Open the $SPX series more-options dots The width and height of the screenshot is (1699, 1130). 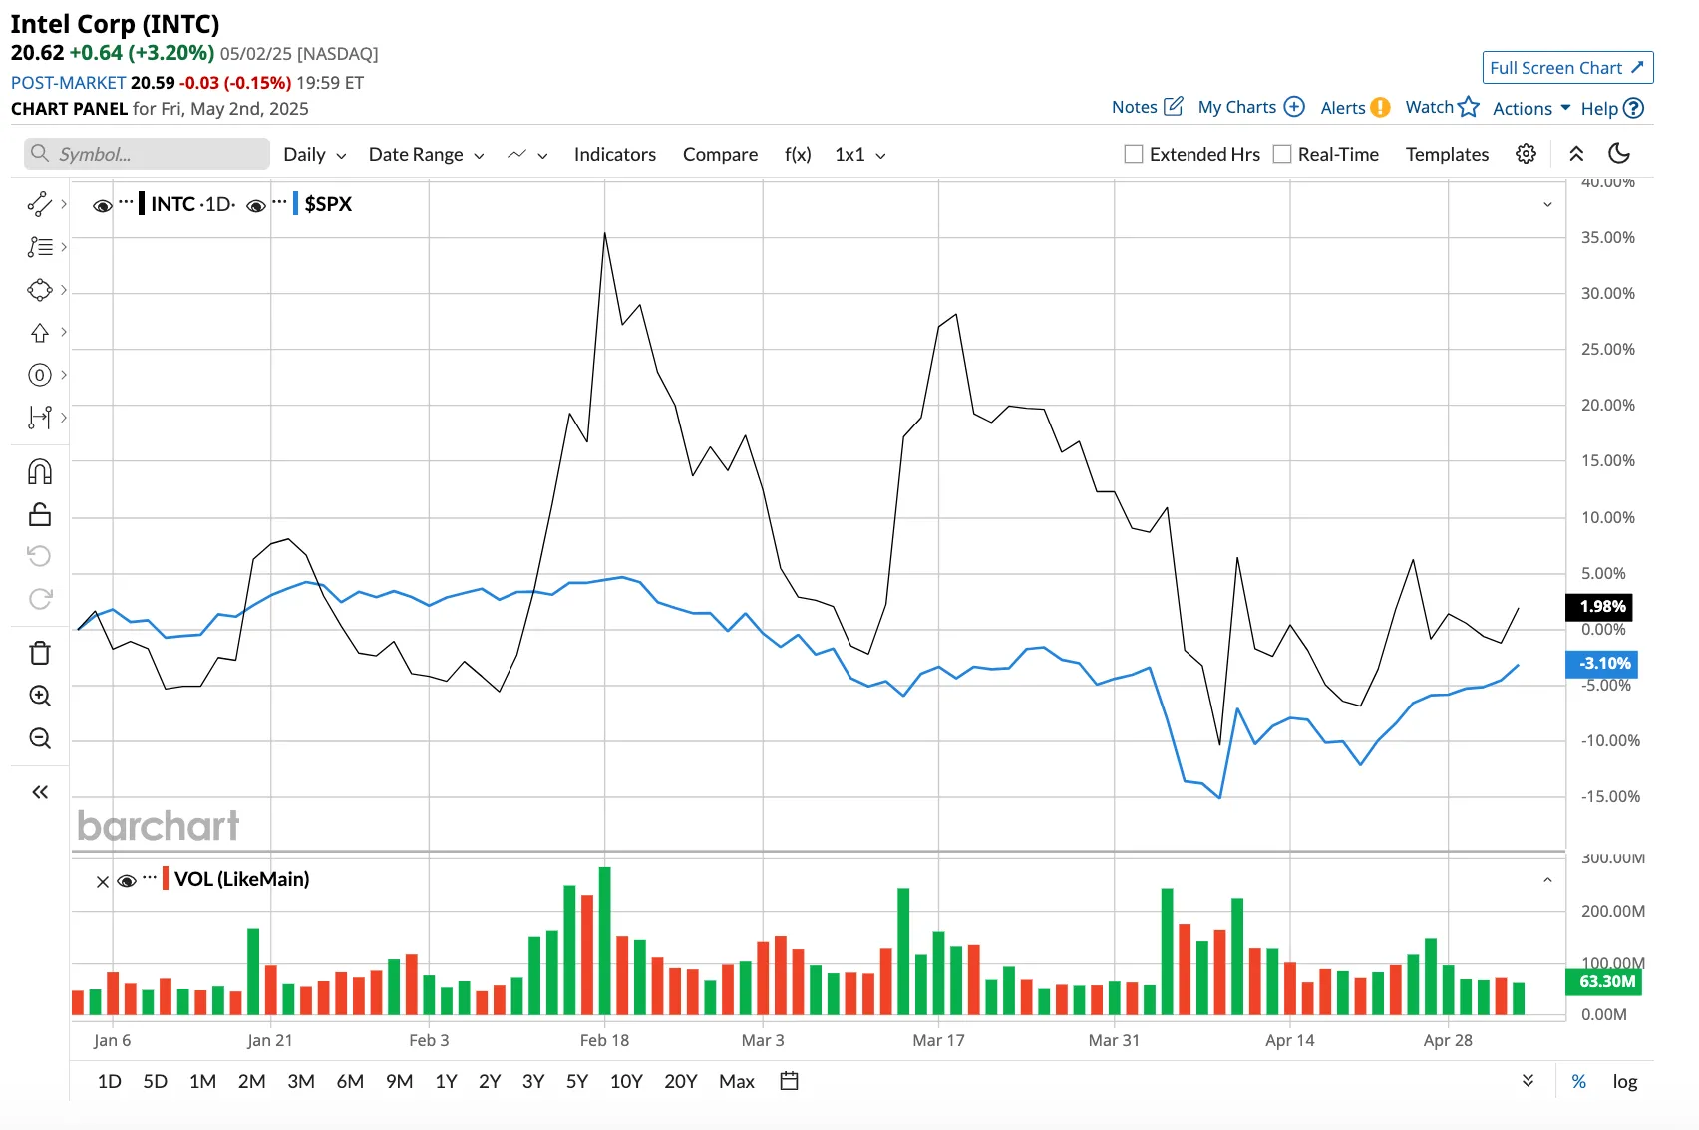click(279, 202)
